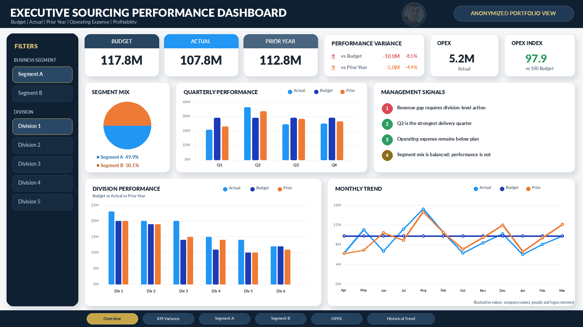This screenshot has height=327, width=583.
Task: Click signal badge 2 for Q2 strongest quarter
Action: click(387, 124)
